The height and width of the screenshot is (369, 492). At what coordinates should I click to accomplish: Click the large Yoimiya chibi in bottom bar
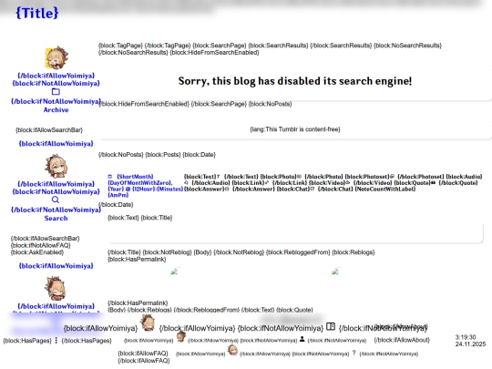pyautogui.click(x=148, y=323)
